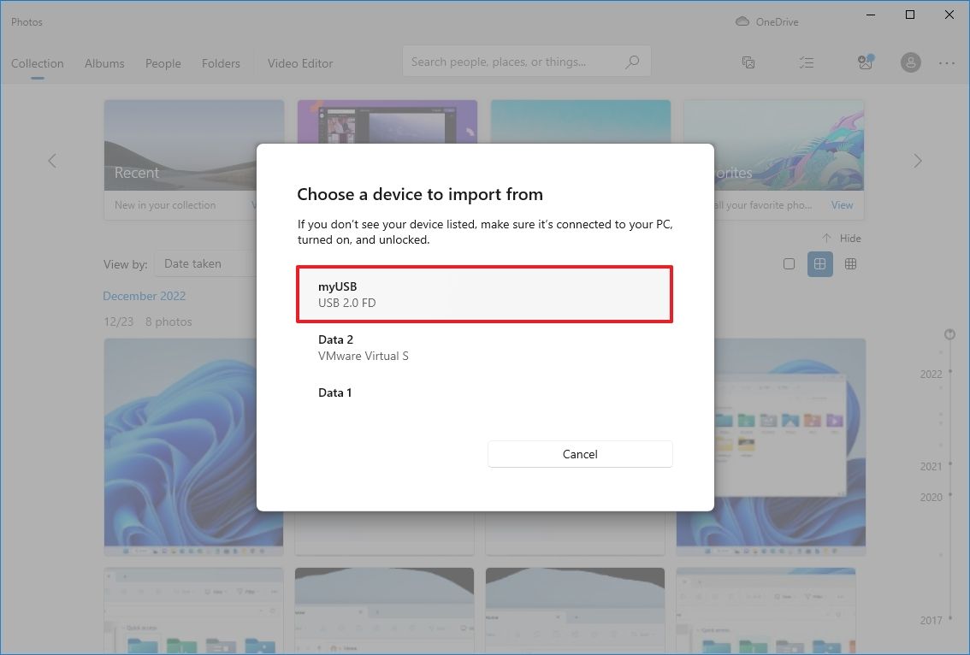The image size is (970, 655).
Task: Click the December 2022 link
Action: click(x=144, y=295)
